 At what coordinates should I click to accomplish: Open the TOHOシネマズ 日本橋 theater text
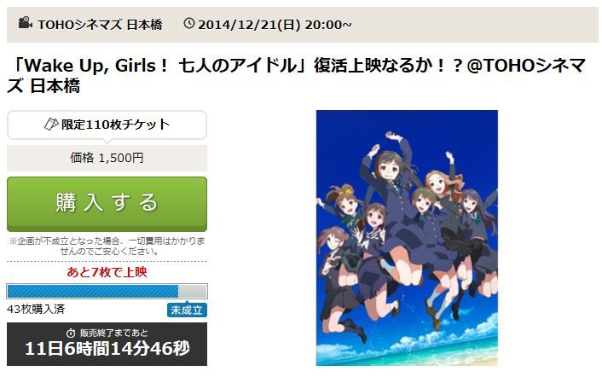(x=100, y=25)
